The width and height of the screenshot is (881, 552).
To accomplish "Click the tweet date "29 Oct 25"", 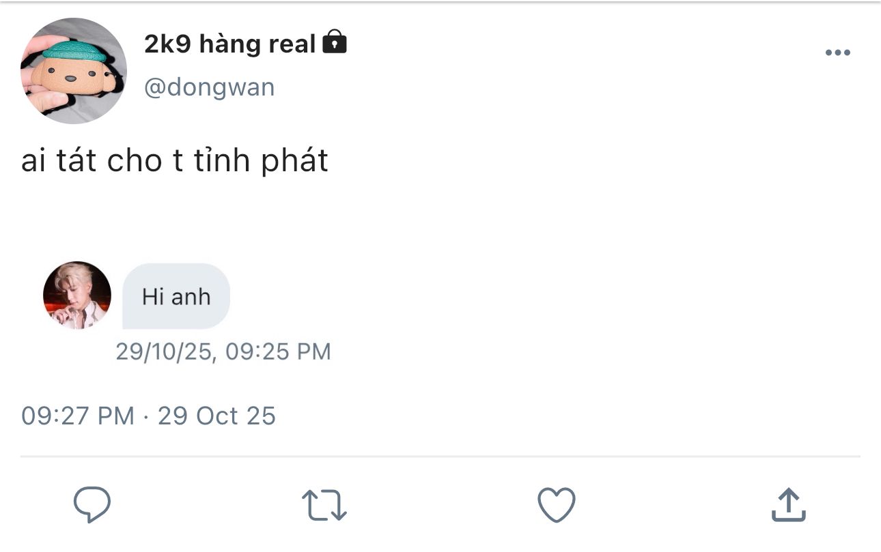I will pos(216,416).
